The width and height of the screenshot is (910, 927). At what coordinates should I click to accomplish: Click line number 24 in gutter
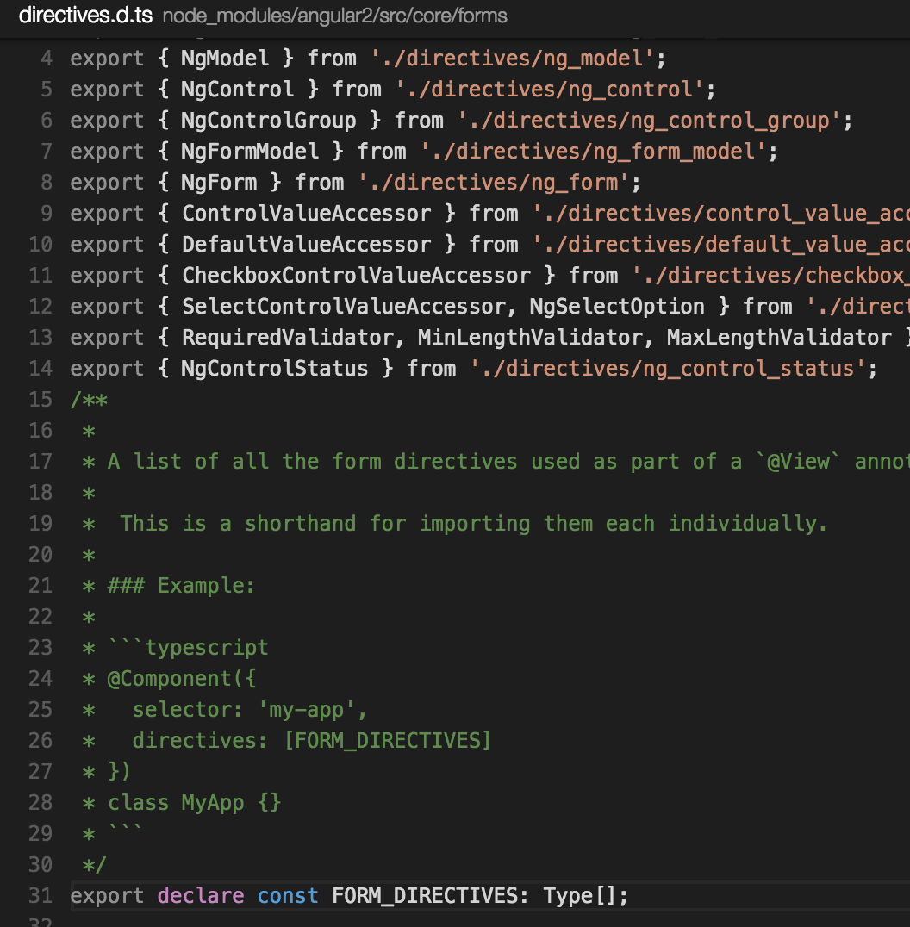pyautogui.click(x=41, y=679)
